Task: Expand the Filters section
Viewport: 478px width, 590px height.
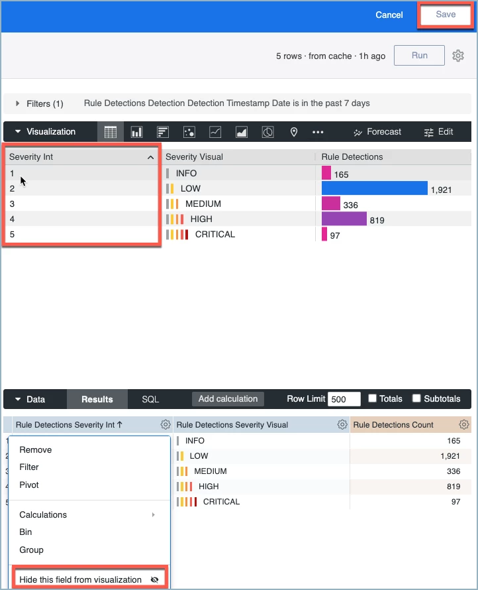Action: pos(17,103)
